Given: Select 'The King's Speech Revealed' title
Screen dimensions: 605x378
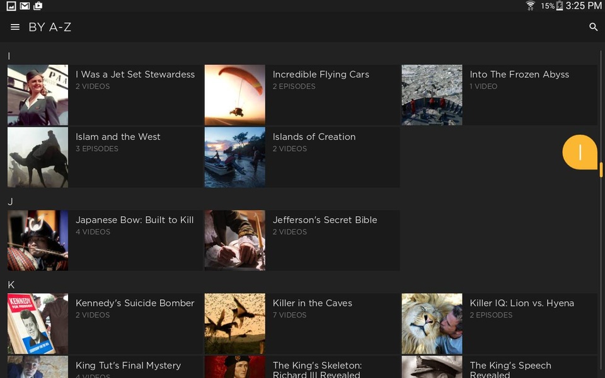Looking at the screenshot, I should (x=510, y=370).
